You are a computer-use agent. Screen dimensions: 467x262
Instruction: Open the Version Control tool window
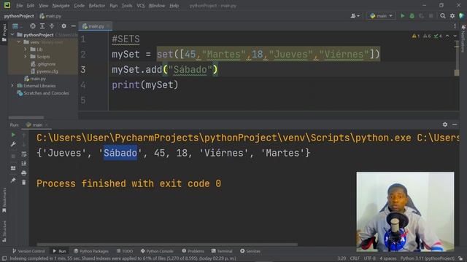coord(28,251)
